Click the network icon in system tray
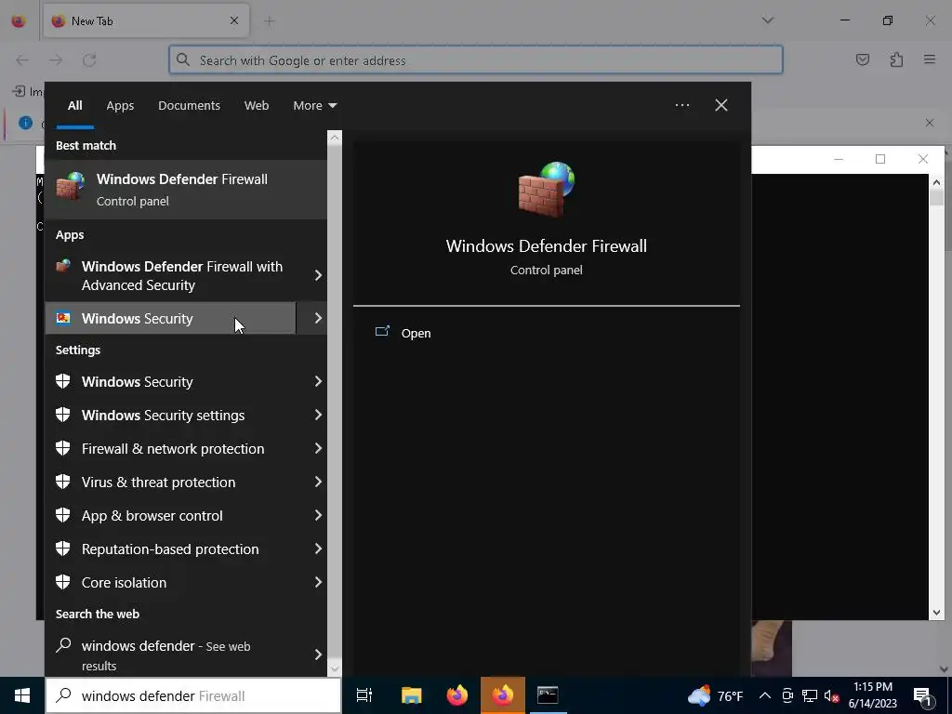The image size is (952, 714). (x=810, y=695)
